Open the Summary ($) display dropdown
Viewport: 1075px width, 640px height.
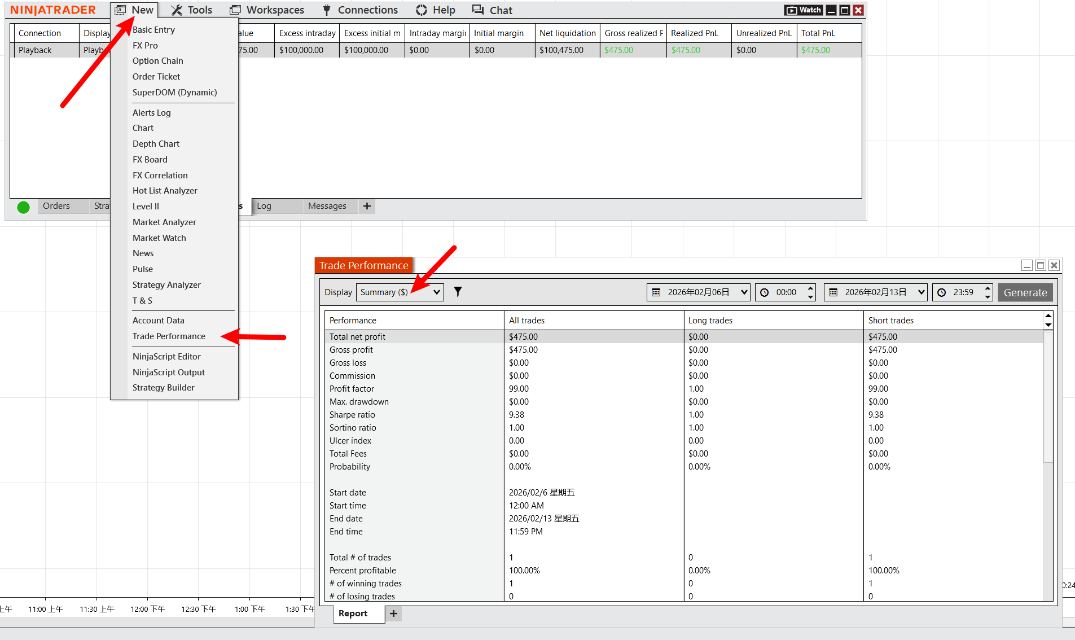[400, 292]
